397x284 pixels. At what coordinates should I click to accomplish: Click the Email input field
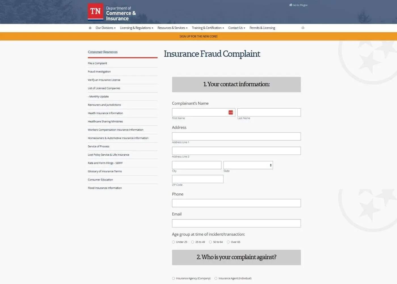point(236,223)
